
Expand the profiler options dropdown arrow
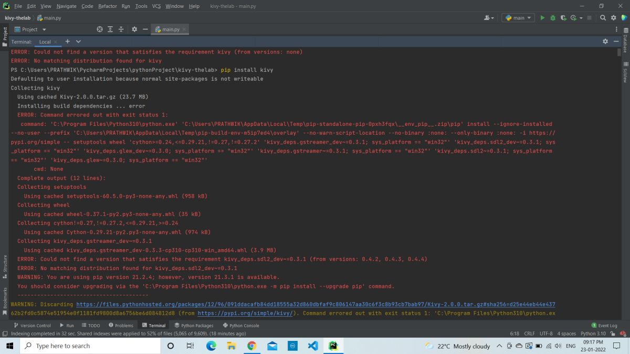(x=581, y=18)
